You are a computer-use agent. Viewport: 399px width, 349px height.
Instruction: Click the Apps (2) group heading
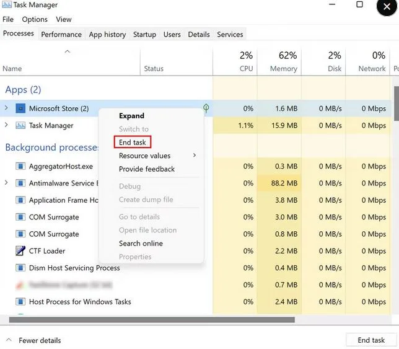click(x=23, y=90)
